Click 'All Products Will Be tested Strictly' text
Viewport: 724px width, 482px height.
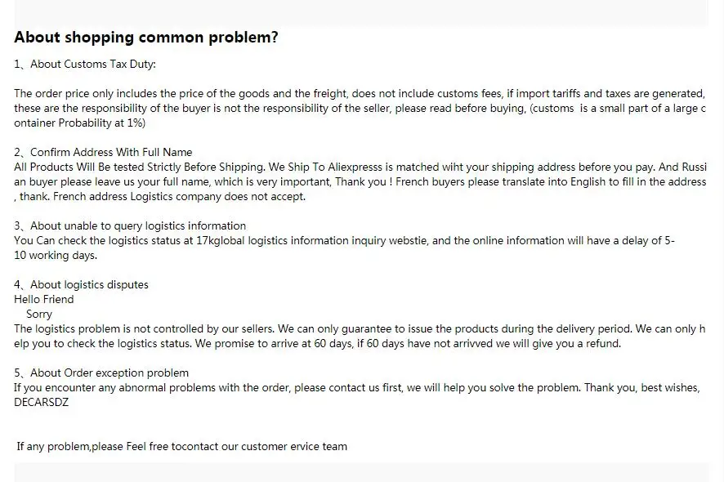(106, 167)
